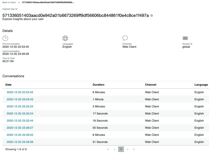Viewport: 209px width, 154px height.
Task: Open conversation dated 2020-12-20 23:39:52
Action: coord(20,135)
